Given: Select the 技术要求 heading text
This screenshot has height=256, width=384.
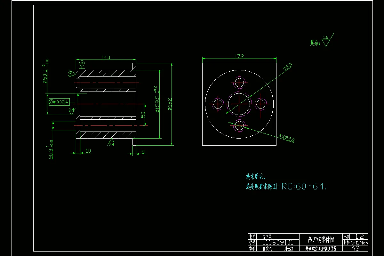Looking at the screenshot, I should (256, 176).
